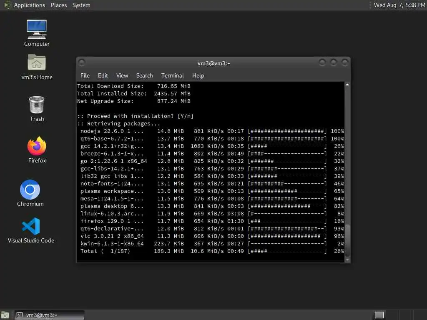Click the show desktop icon in bottom panel
427x320 pixels.
click(x=5, y=315)
